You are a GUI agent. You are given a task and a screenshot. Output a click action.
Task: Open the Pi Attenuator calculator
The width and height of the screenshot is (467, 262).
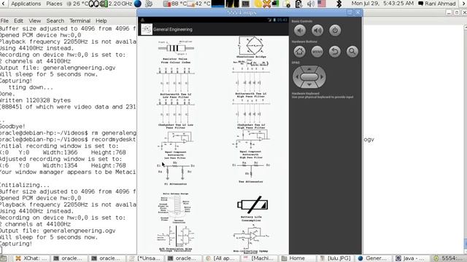176,173
